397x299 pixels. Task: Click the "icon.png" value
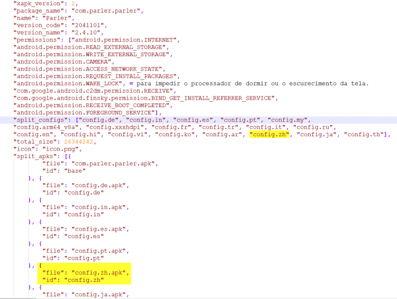(x=60, y=149)
